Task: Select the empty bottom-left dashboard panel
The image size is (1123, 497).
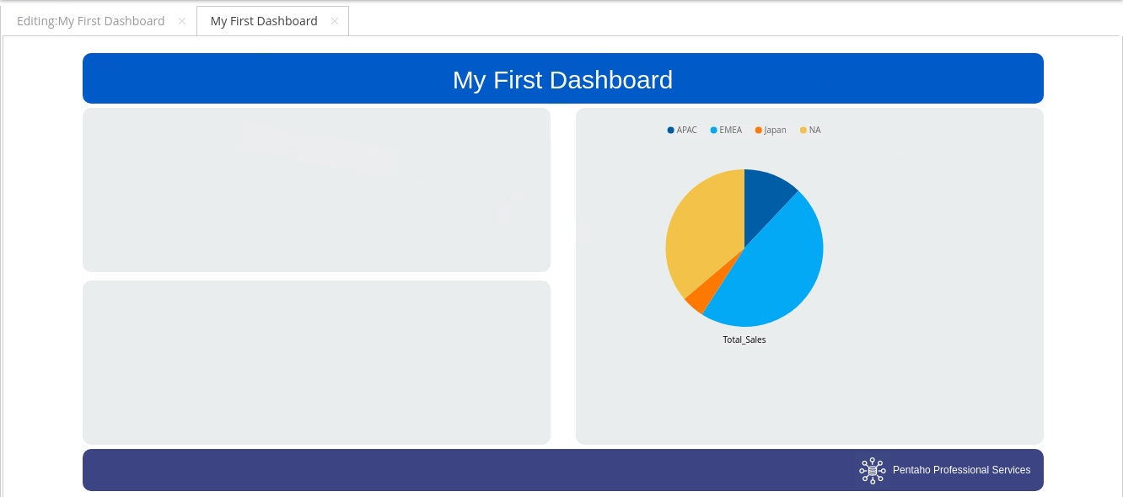Action: coord(316,362)
